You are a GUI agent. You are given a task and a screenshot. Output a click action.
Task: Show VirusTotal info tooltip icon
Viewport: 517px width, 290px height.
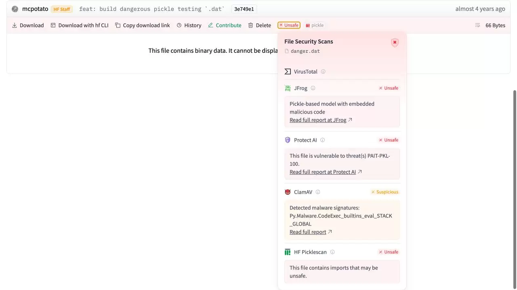click(x=323, y=72)
